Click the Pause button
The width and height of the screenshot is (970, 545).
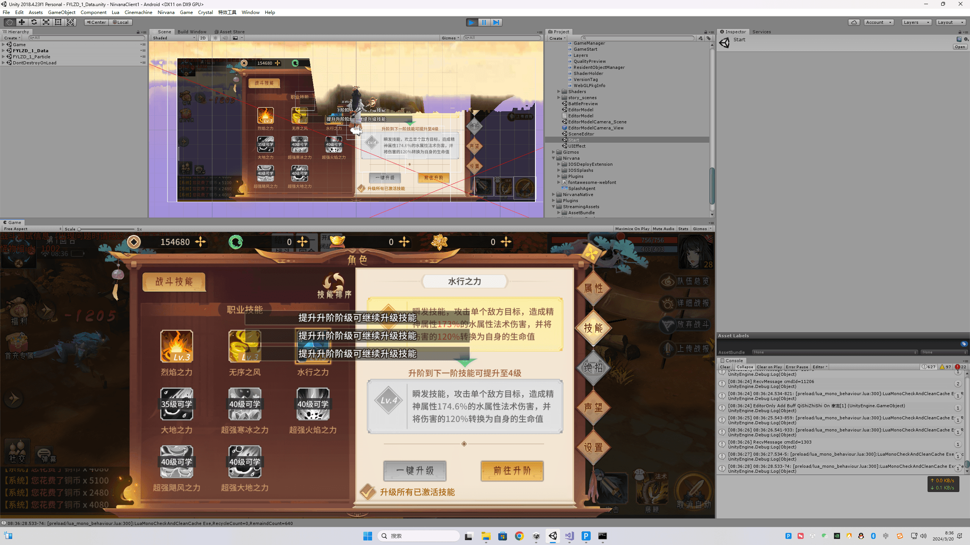[484, 22]
